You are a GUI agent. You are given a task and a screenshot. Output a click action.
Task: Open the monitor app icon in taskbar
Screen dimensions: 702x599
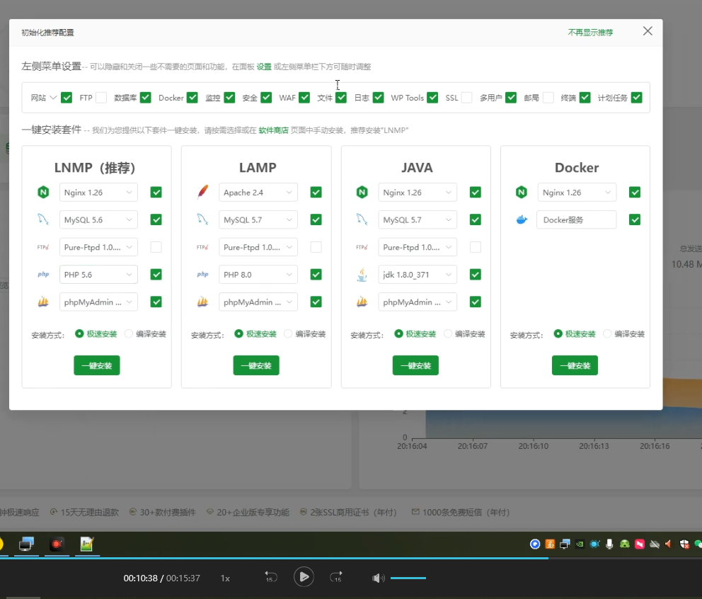[x=26, y=544]
